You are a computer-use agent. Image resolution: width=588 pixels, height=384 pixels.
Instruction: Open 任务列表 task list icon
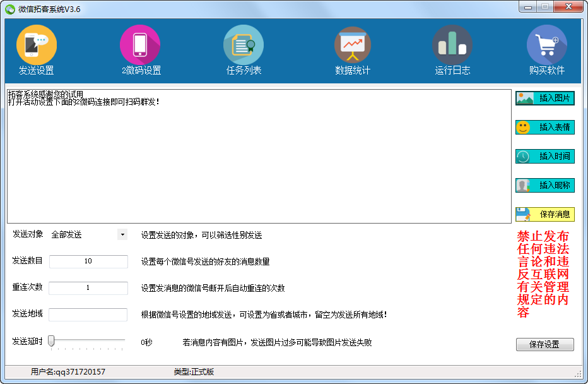[244, 45]
